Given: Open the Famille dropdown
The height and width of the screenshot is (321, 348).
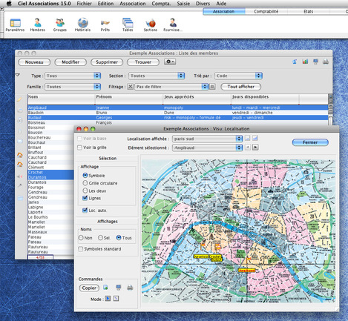Looking at the screenshot, I should pos(73,87).
